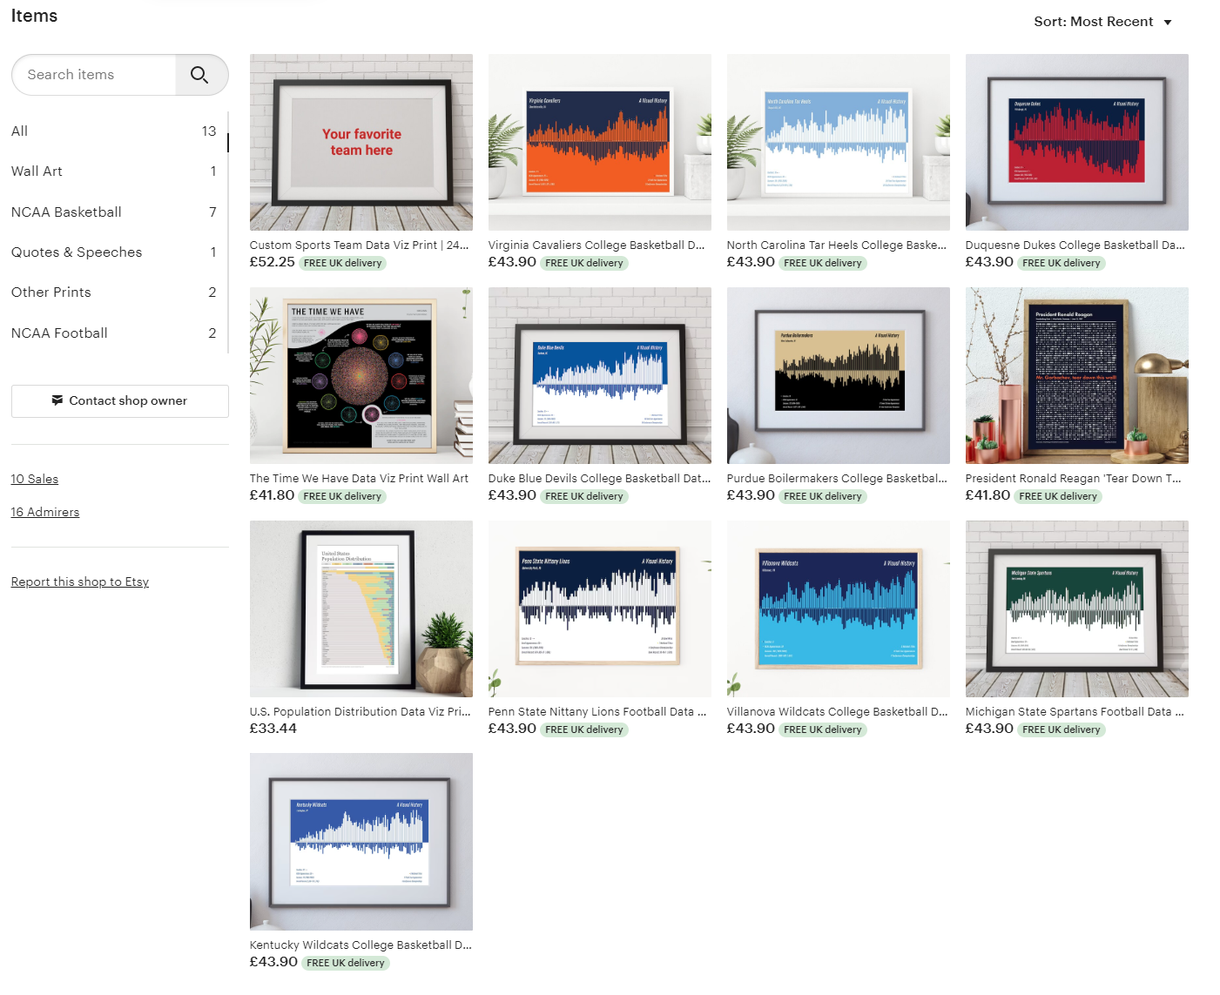Open the Custom Sports Team print thumbnail
Image resolution: width=1220 pixels, height=995 pixels.
point(361,142)
